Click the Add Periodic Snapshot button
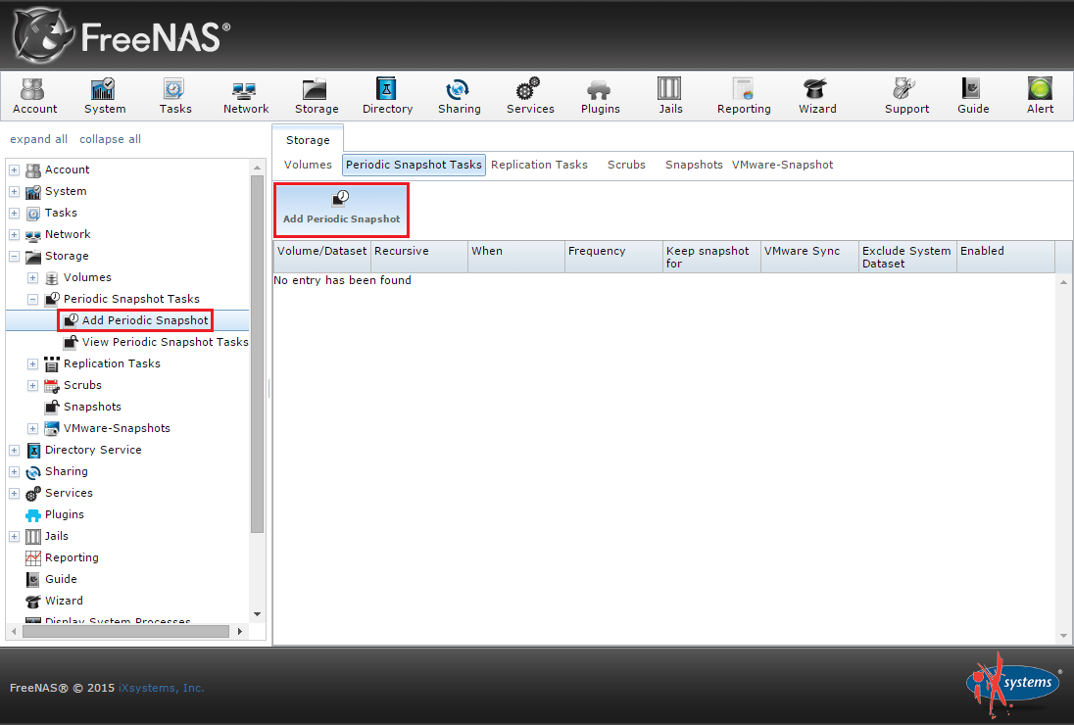Image resolution: width=1074 pixels, height=725 pixels. (341, 209)
